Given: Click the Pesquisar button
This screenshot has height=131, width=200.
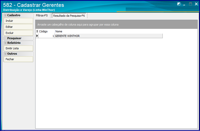Looking at the screenshot, I should (x=18, y=38).
